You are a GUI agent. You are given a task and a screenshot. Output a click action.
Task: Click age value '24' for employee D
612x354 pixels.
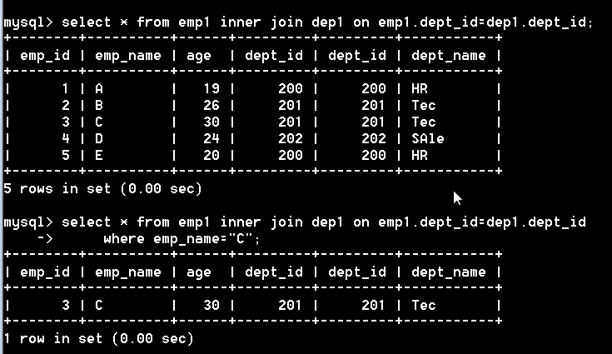pyautogui.click(x=211, y=138)
